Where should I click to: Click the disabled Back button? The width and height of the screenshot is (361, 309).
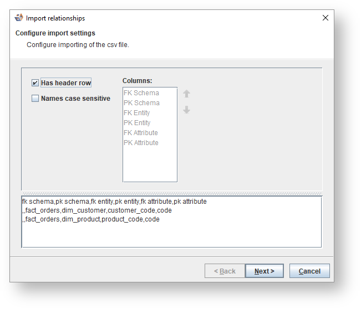coord(225,271)
